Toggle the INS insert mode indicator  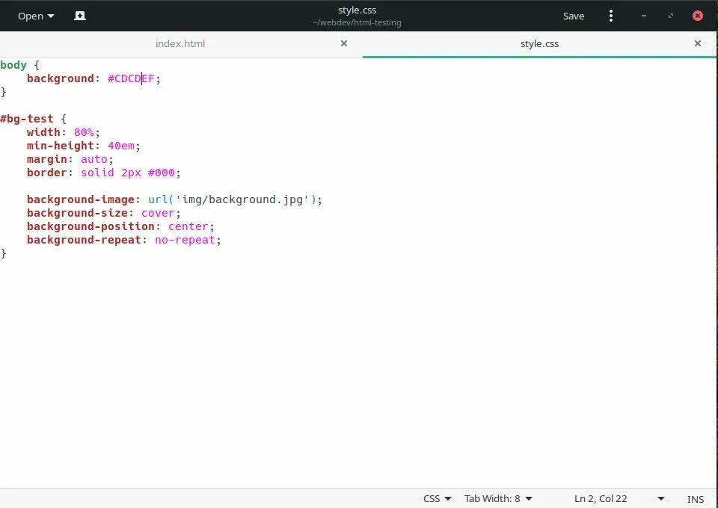(x=695, y=499)
